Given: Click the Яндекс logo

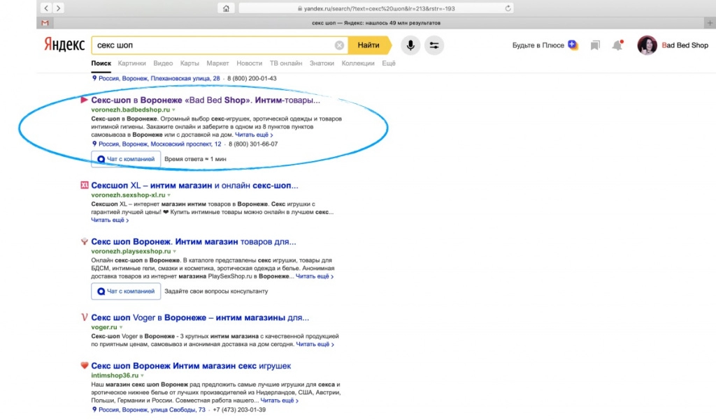Looking at the screenshot, I should tap(64, 45).
